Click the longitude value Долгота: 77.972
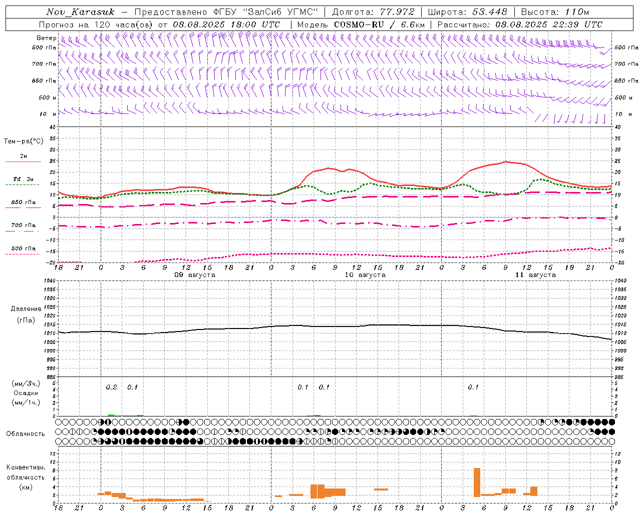641x512 pixels. (x=374, y=12)
